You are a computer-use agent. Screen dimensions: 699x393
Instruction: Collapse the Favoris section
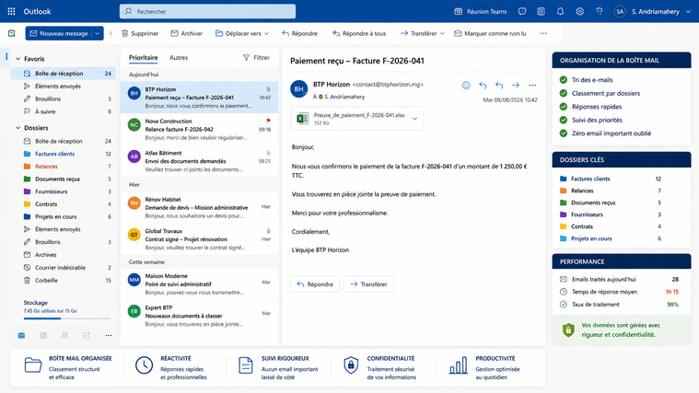(17, 59)
